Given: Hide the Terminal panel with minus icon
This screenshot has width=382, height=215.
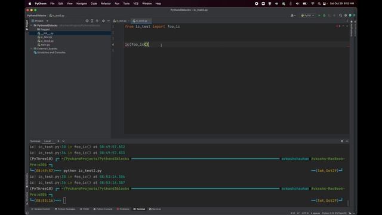Looking at the screenshot, I should 347,141.
